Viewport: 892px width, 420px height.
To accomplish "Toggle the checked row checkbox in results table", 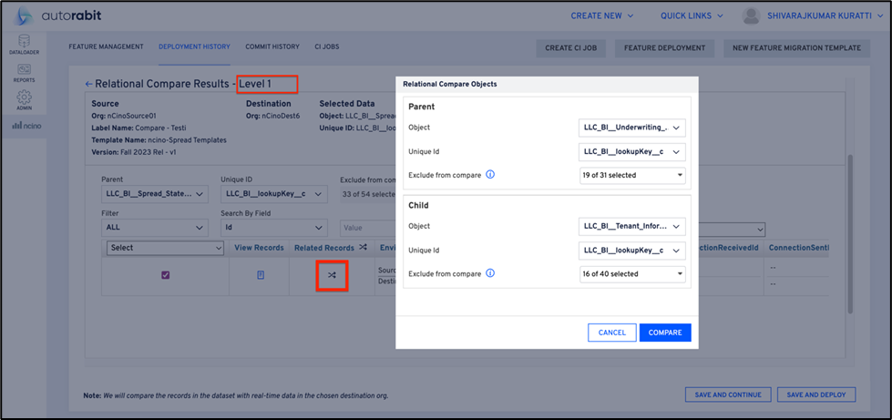I will (x=165, y=275).
